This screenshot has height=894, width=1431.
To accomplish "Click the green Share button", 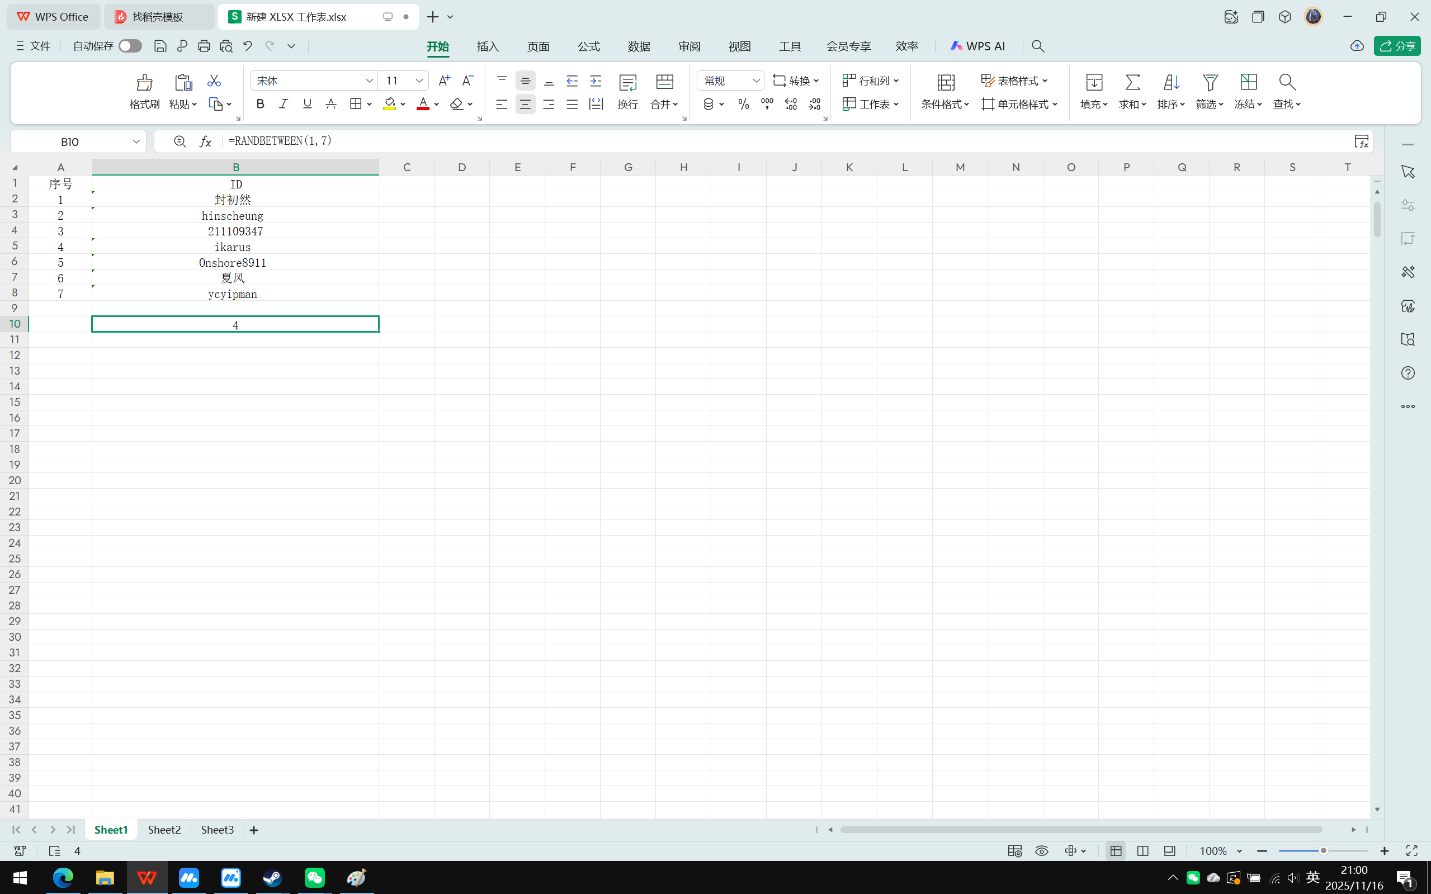I will [1397, 46].
